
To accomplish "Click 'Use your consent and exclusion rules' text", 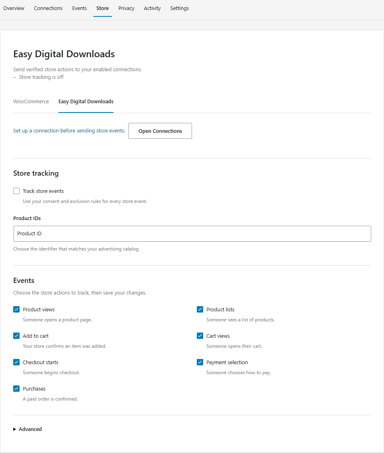I will [85, 201].
